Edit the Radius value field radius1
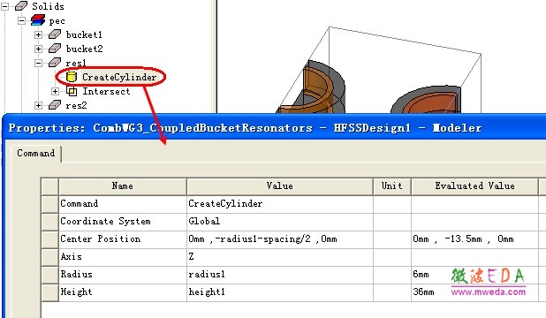The image size is (546, 318). click(280, 275)
